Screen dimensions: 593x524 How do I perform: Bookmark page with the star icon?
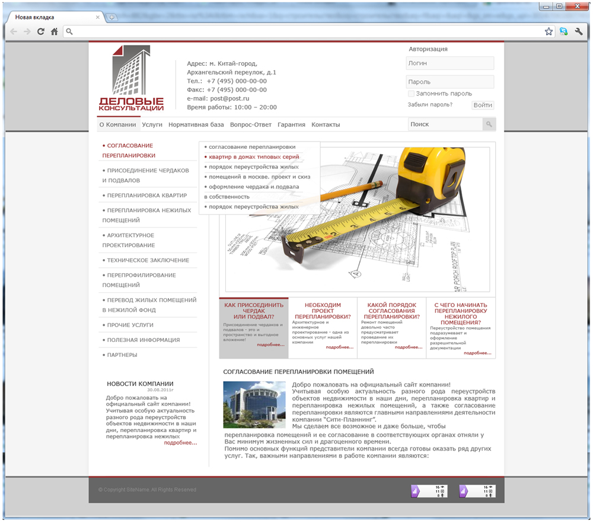point(549,32)
